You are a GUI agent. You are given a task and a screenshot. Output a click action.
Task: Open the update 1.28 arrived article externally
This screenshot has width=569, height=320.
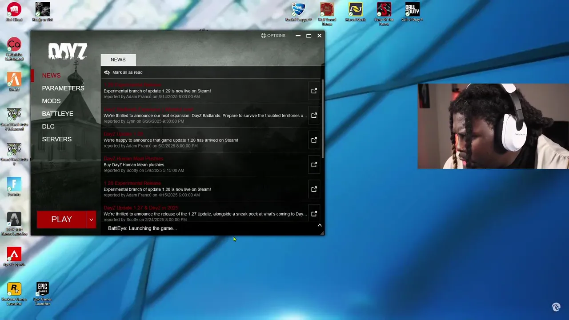point(314,140)
